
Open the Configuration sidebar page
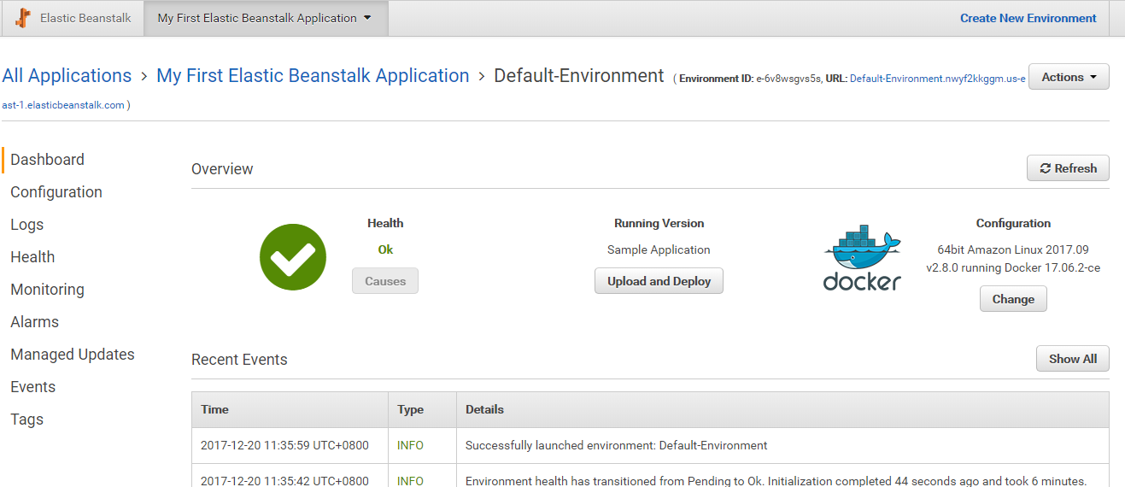(x=56, y=192)
